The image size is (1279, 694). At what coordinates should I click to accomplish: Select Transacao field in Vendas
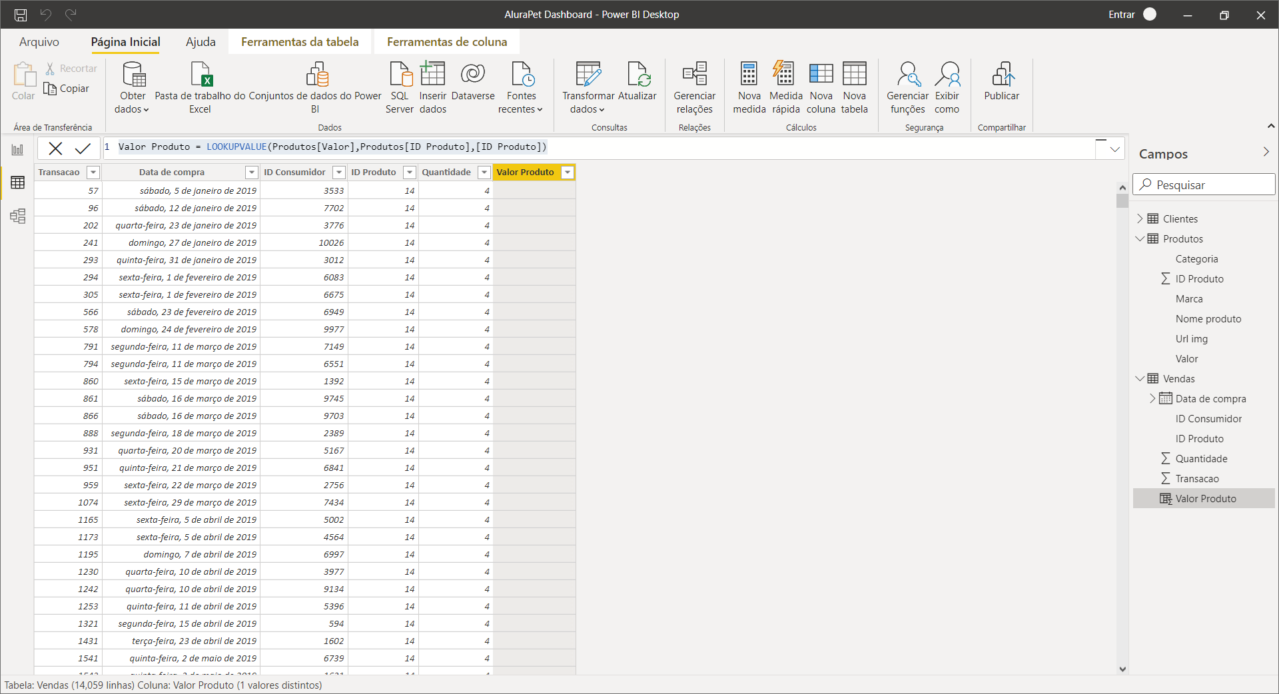pyautogui.click(x=1197, y=478)
